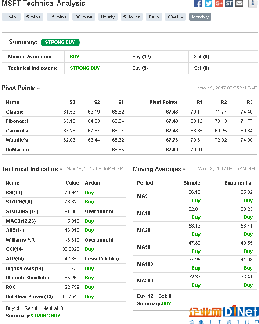Image resolution: width=259 pixels, height=324 pixels.
Task: Click Summary:STRONG BUY under indicators table
Action: point(33,316)
